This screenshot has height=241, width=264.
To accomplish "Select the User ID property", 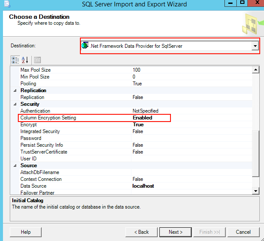I will coord(28,159).
